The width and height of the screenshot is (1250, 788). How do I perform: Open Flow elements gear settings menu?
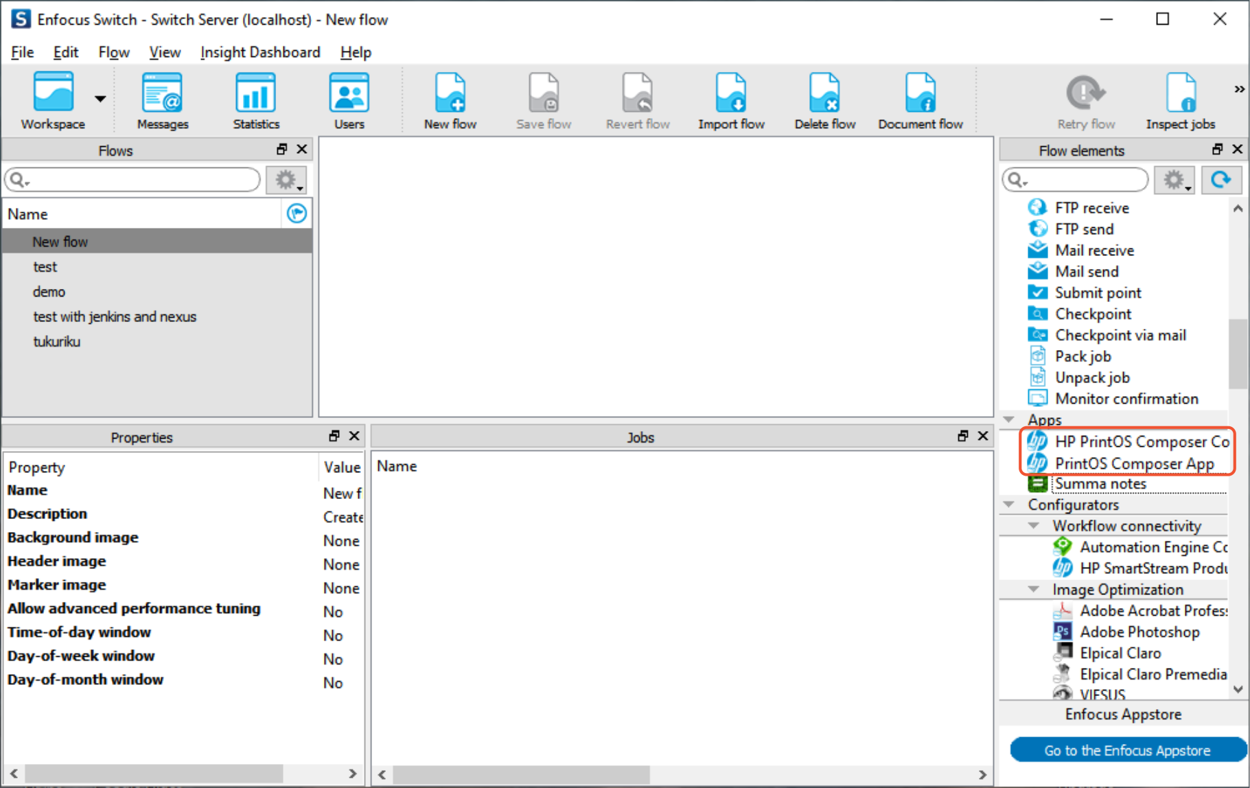(x=1175, y=180)
